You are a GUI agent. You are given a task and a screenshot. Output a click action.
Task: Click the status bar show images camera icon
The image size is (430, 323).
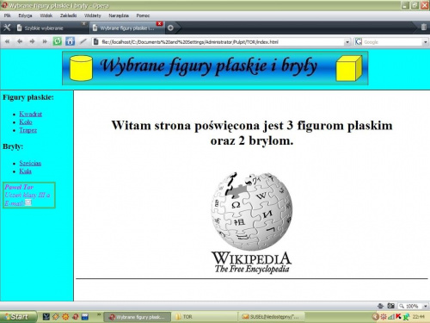391,306
